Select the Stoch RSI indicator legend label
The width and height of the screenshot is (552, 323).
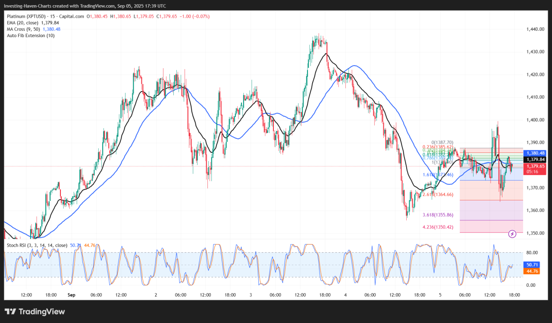[37, 245]
